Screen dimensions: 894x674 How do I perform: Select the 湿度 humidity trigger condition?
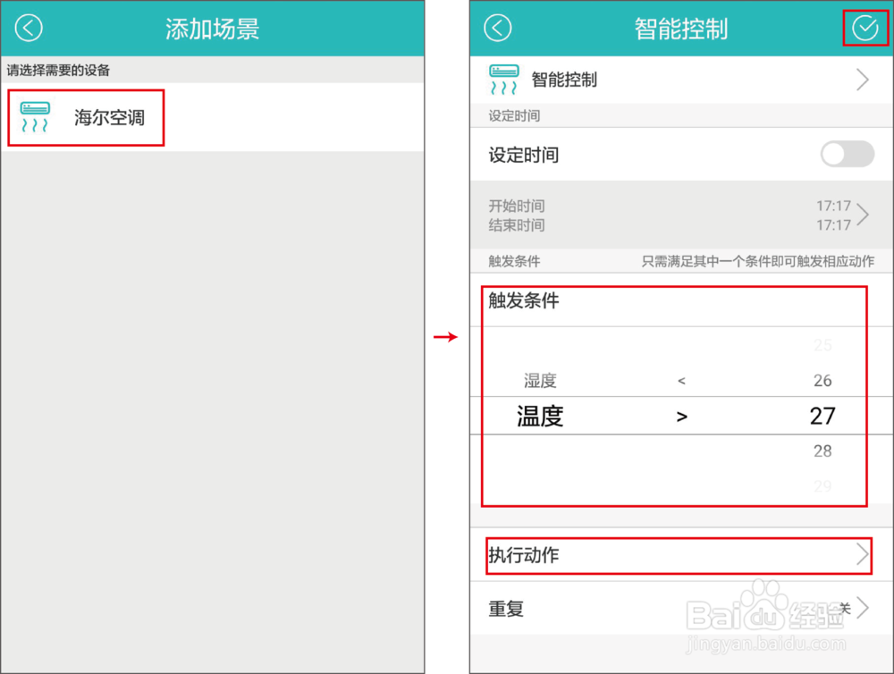(540, 379)
